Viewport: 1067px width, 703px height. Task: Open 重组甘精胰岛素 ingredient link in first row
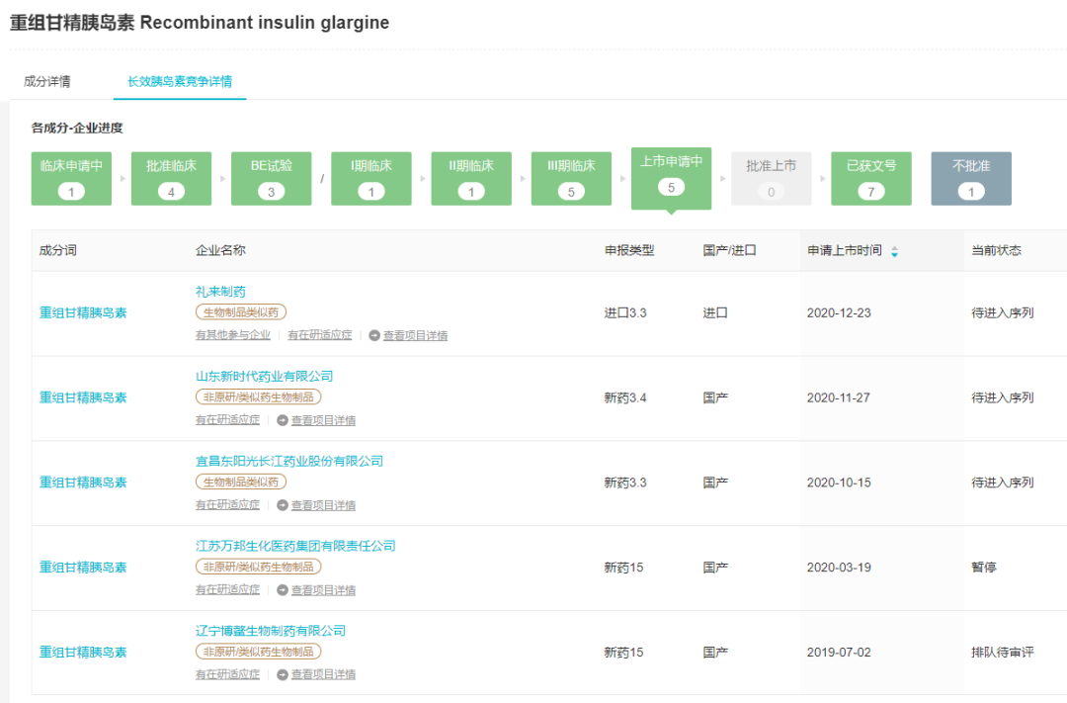pyautogui.click(x=83, y=313)
